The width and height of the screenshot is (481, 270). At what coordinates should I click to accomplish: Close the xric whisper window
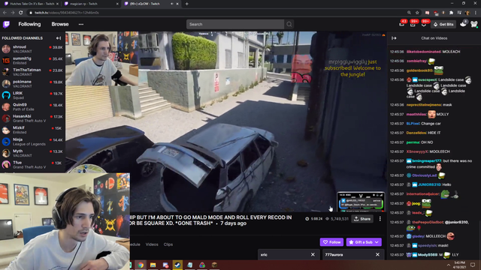313,255
